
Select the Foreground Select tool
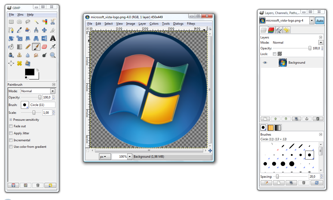28,30
